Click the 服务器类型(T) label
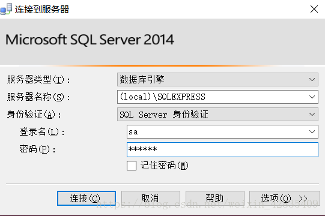 pyautogui.click(x=38, y=80)
